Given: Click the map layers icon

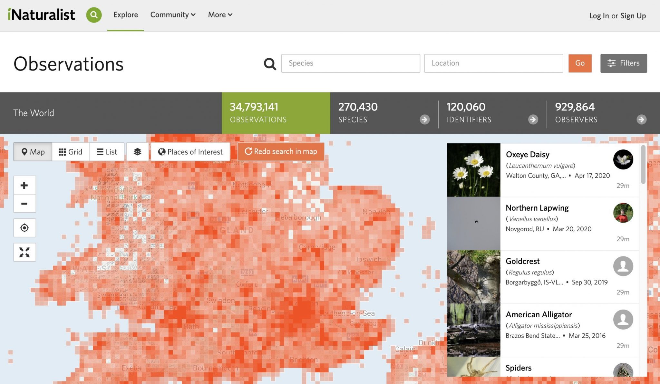Looking at the screenshot, I should [138, 151].
